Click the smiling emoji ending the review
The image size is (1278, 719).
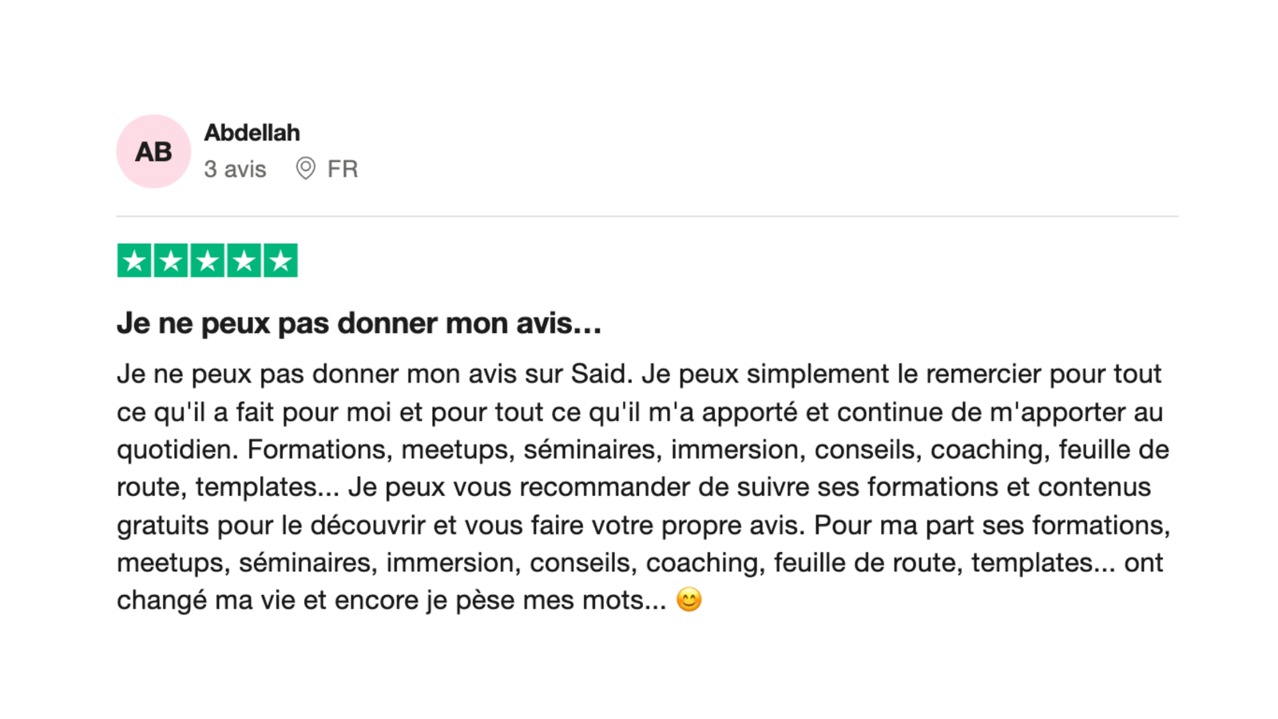[x=689, y=599]
